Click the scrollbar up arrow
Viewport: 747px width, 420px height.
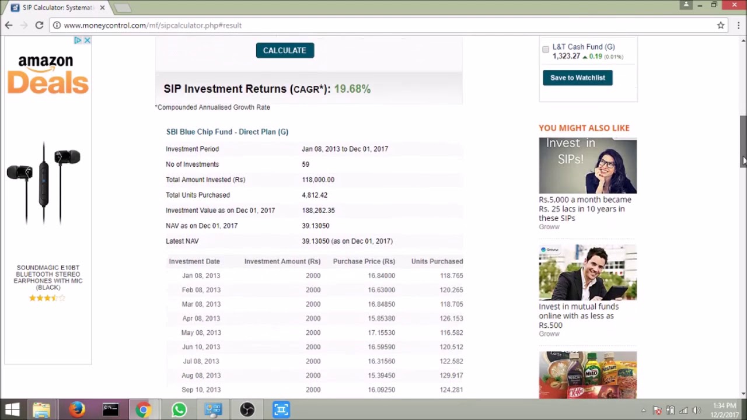(743, 40)
